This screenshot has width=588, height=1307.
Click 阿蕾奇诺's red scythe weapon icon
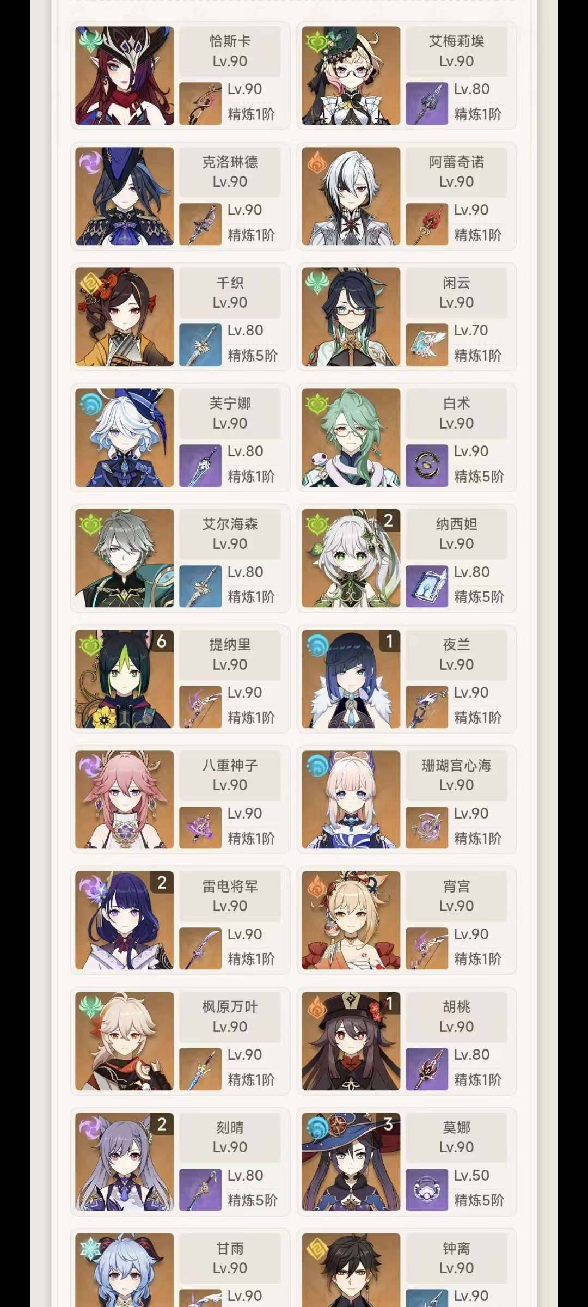427,224
